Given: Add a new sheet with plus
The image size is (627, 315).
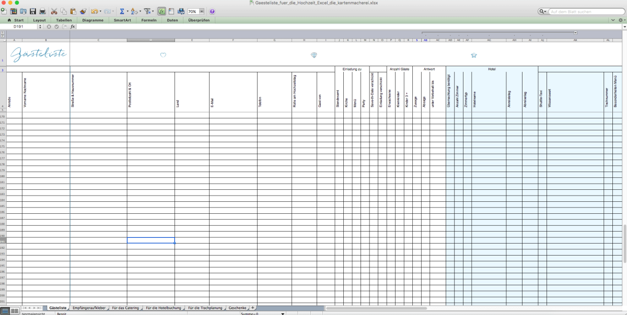Looking at the screenshot, I should 253,308.
